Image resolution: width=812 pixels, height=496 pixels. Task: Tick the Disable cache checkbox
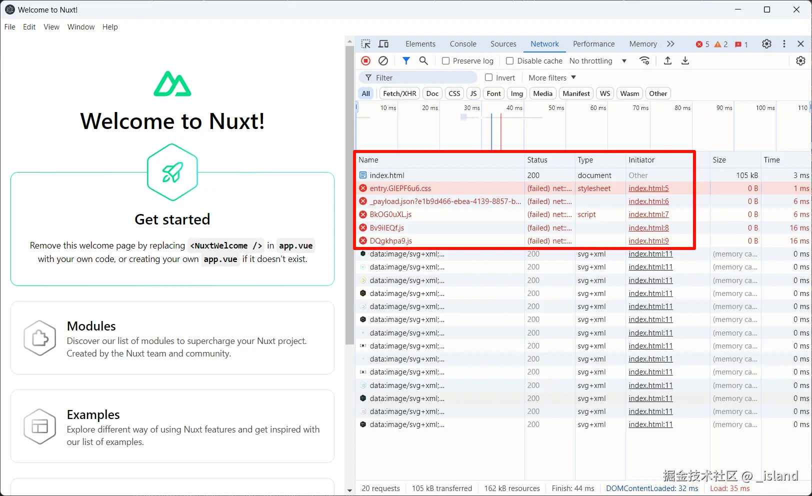(x=510, y=61)
